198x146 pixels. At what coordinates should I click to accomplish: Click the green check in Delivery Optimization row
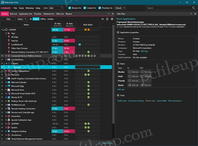coord(88,71)
